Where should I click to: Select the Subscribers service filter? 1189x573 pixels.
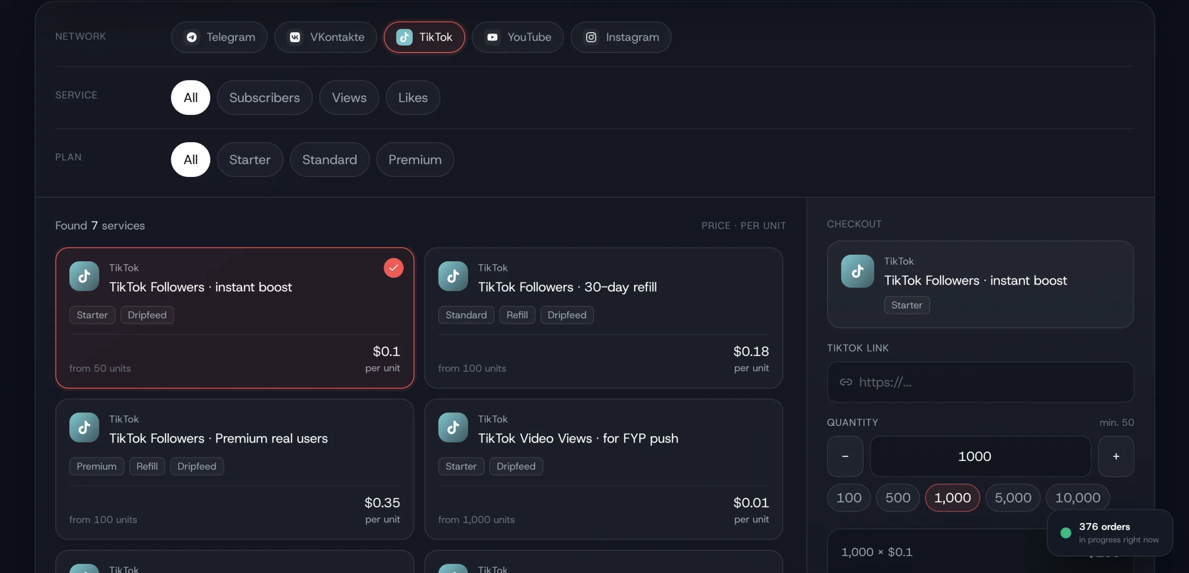click(x=264, y=98)
